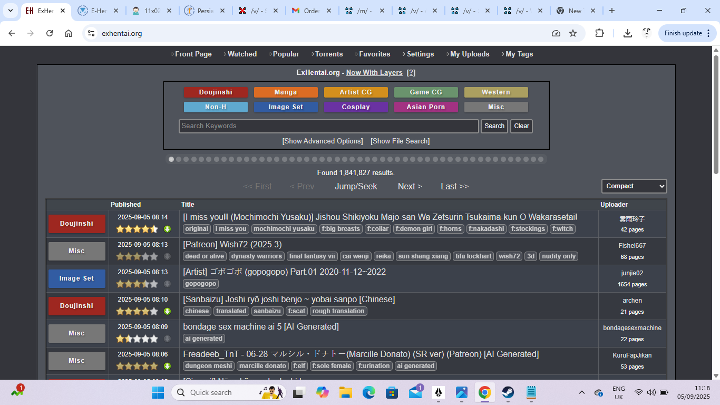This screenshot has height=405, width=720.
Task: Expand the Show File Search section
Action: [400, 141]
